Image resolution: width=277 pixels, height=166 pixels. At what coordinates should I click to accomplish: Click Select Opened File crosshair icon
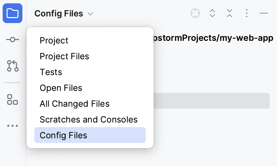195,14
